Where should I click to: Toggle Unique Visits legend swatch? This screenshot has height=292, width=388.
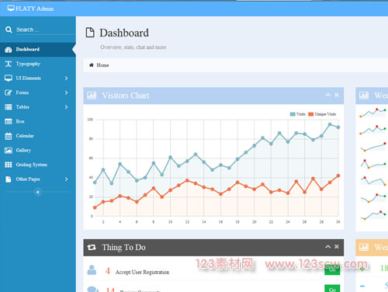[x=310, y=114]
